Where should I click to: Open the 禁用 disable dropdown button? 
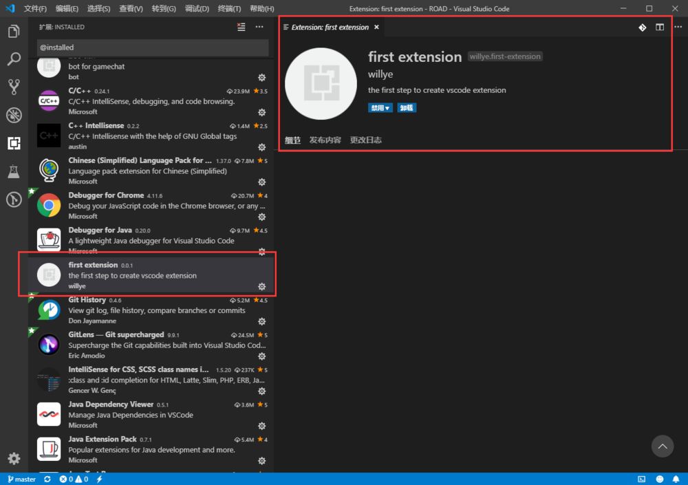pos(380,108)
